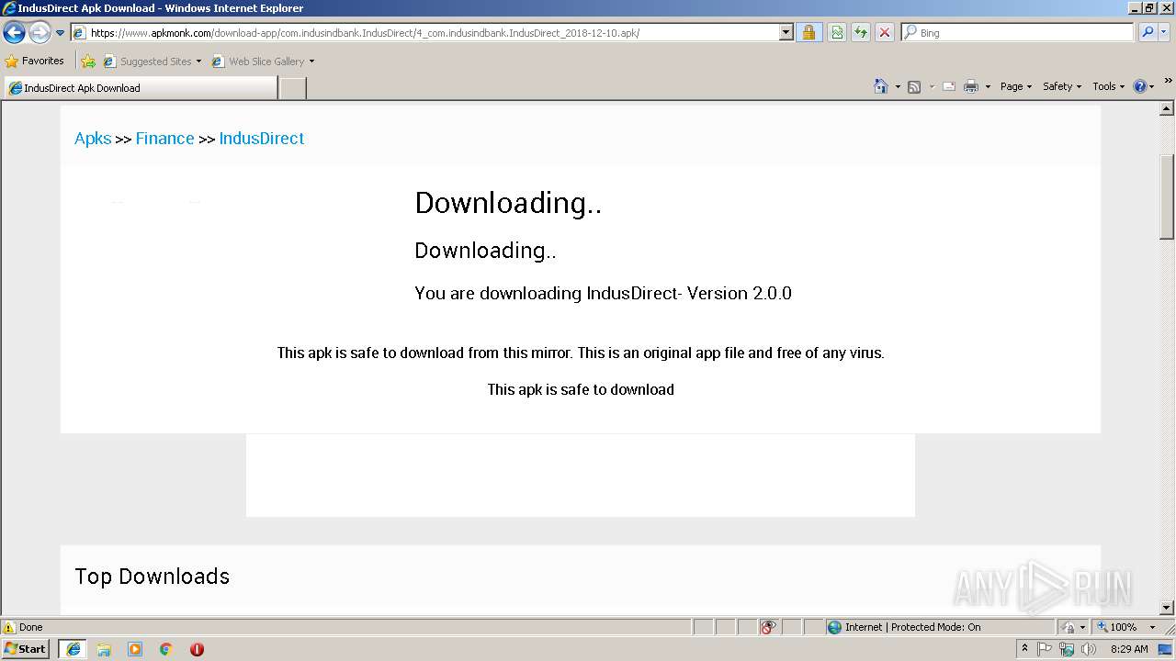Viewport: 1176px width, 661px height.
Task: Click the network tray icon
Action: 1067,649
